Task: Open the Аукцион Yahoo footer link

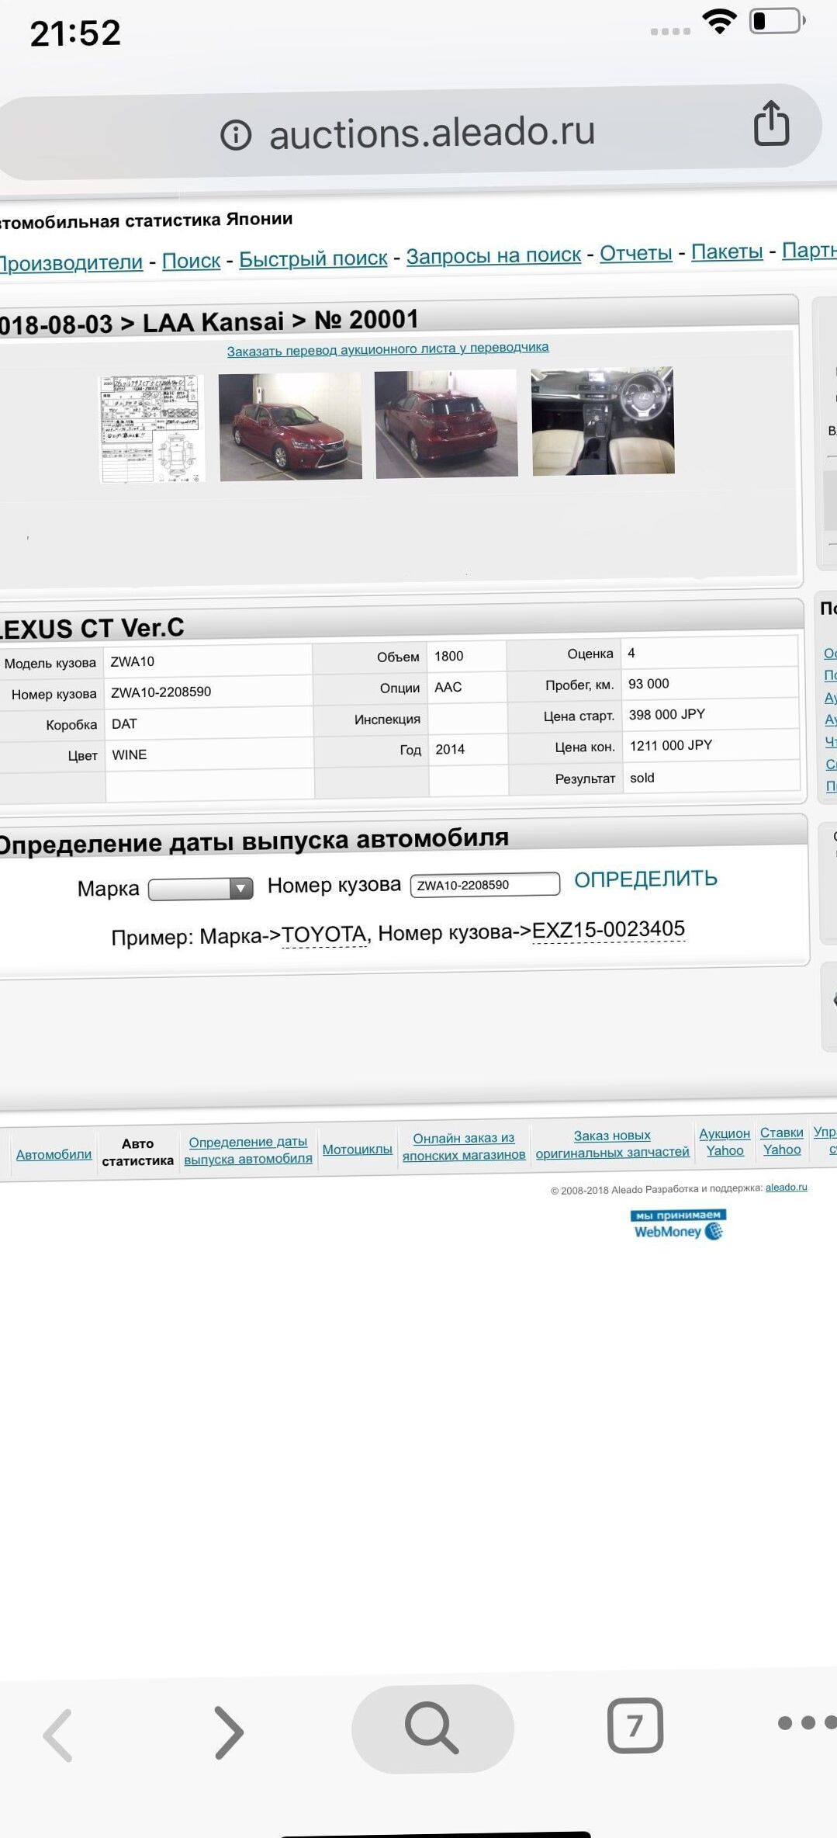Action: [x=725, y=1143]
